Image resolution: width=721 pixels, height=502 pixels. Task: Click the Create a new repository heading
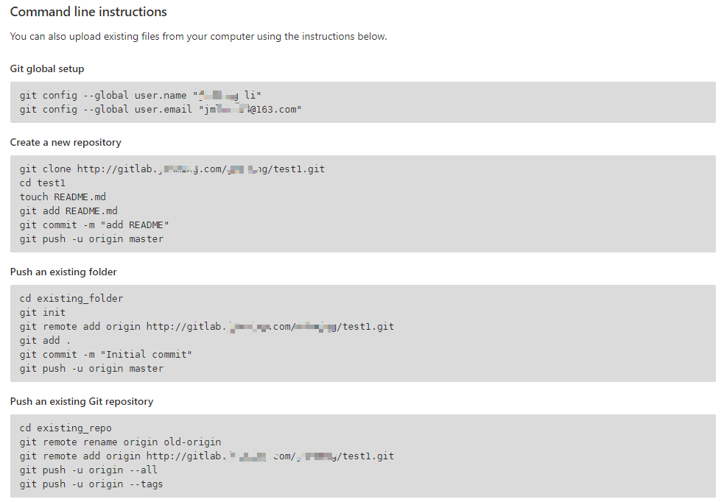66,143
